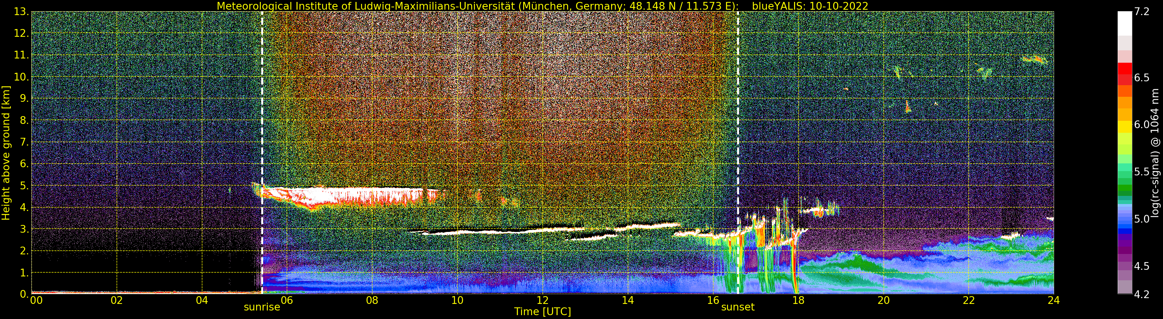
Task: Click the yellow segment of the colorbar
Action: pos(1125,126)
